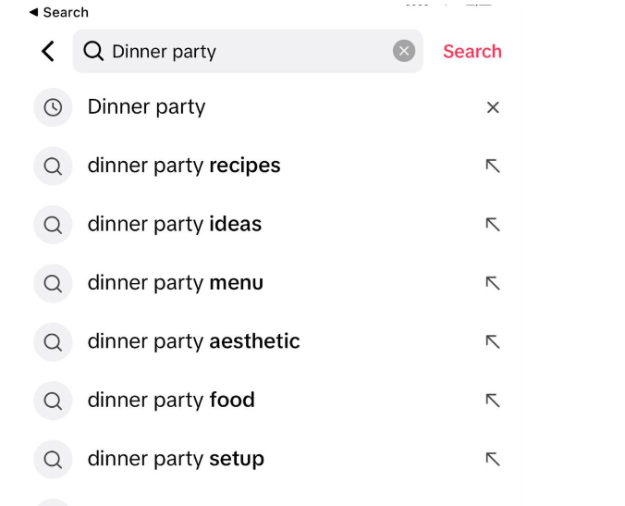Fill the search with dinner party recipes via arrow

[x=493, y=166]
